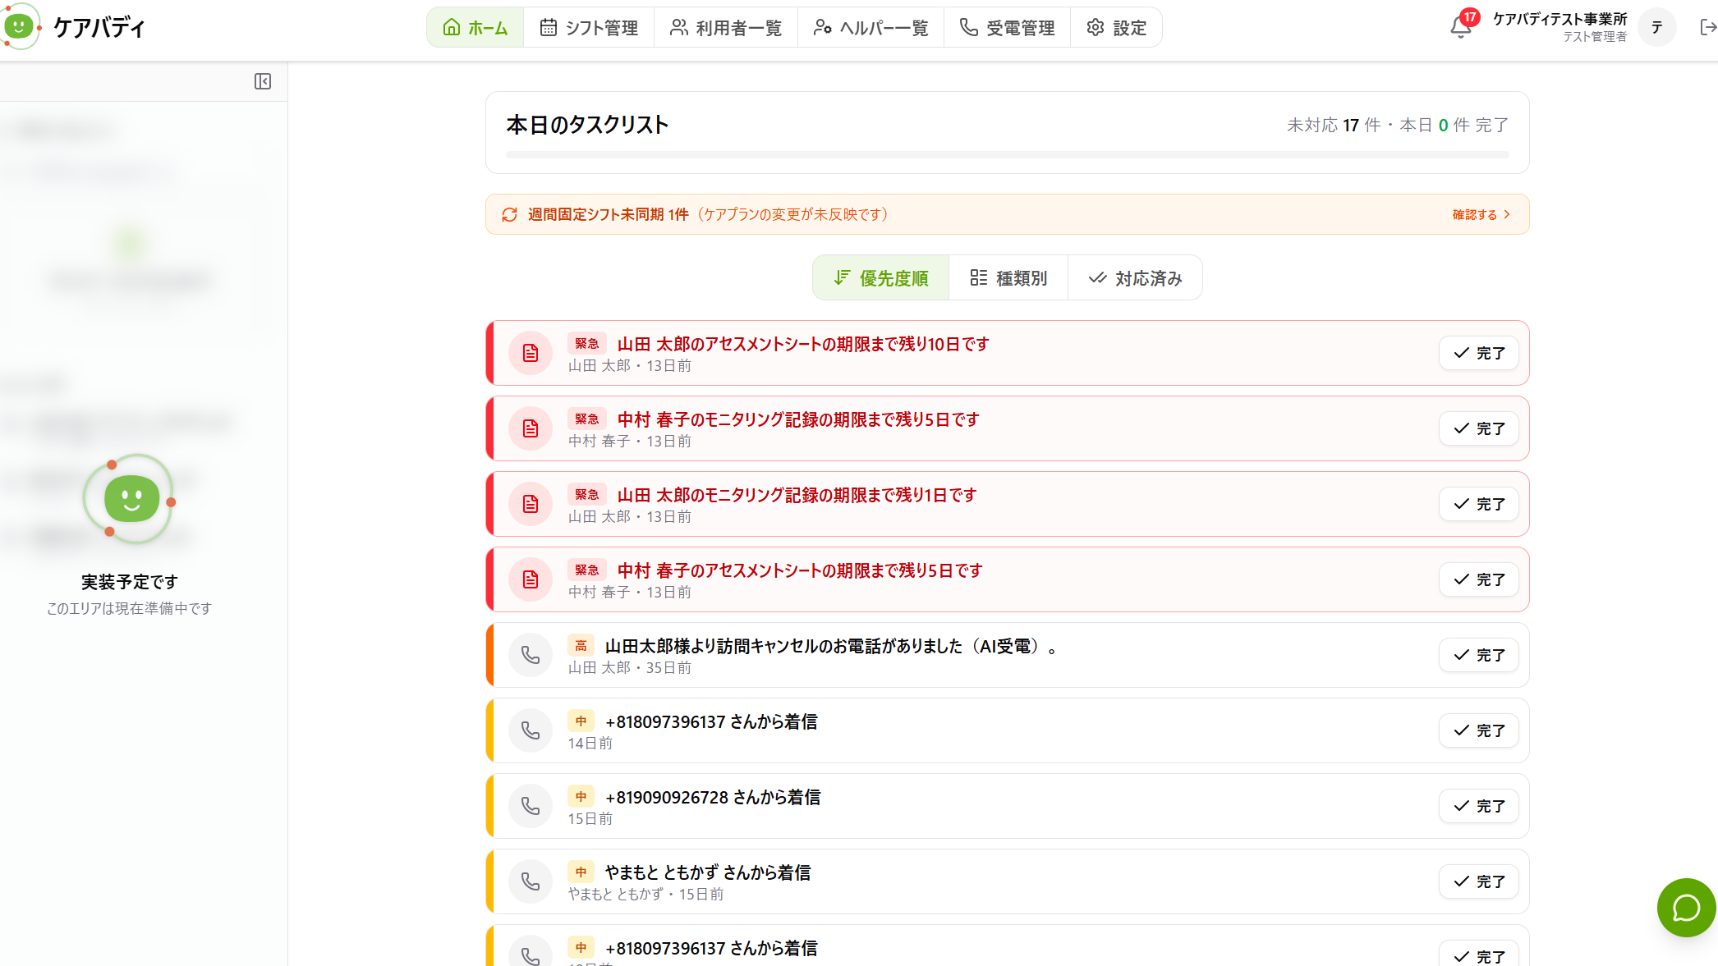Open 受電管理 in navigation
Image resolution: width=1718 pixels, height=966 pixels.
click(x=1007, y=28)
